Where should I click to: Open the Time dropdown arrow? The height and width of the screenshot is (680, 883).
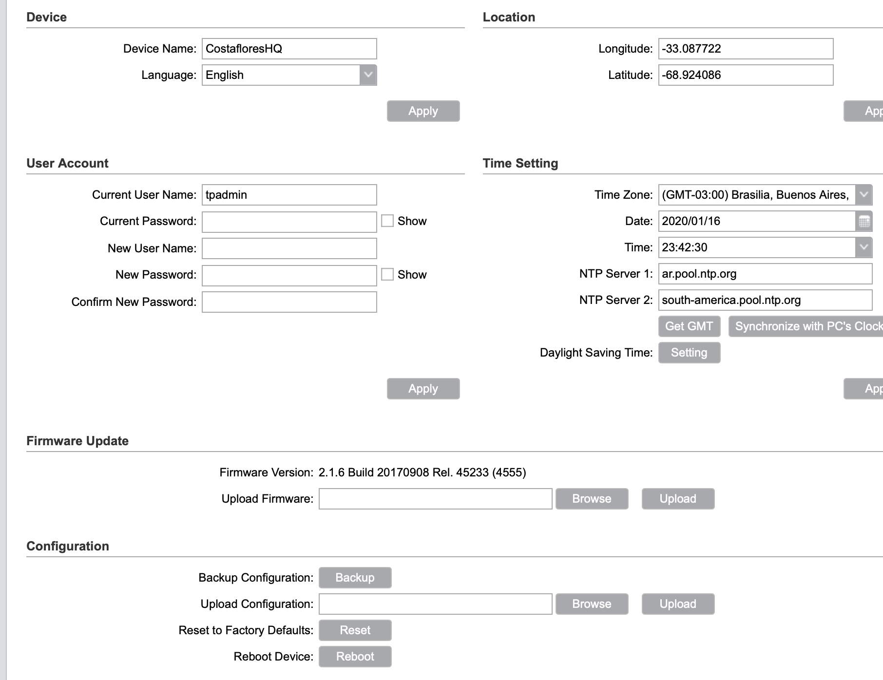click(x=864, y=247)
